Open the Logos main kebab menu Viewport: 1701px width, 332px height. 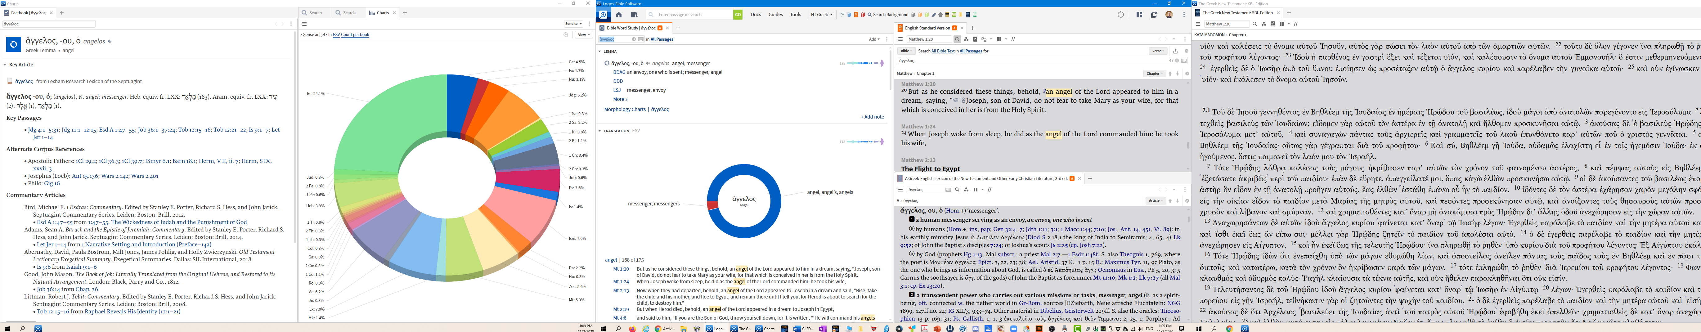(1183, 15)
